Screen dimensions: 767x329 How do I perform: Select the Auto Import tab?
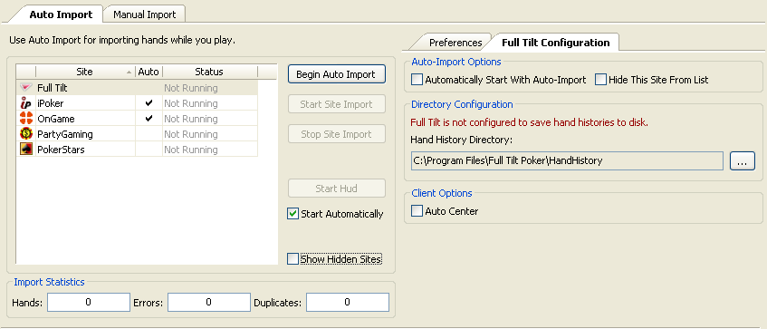(61, 15)
